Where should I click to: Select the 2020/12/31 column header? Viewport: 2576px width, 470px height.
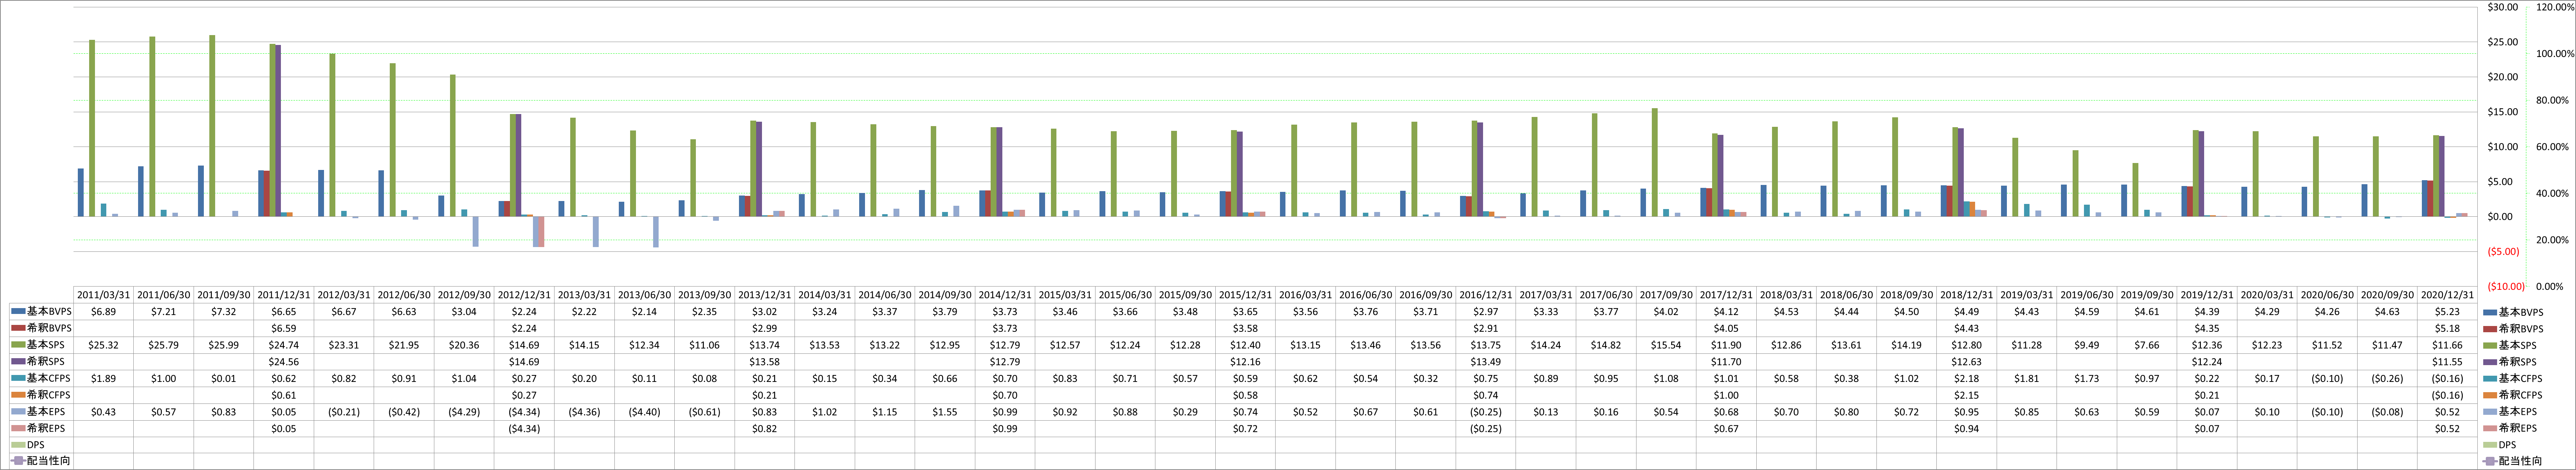pos(2447,295)
